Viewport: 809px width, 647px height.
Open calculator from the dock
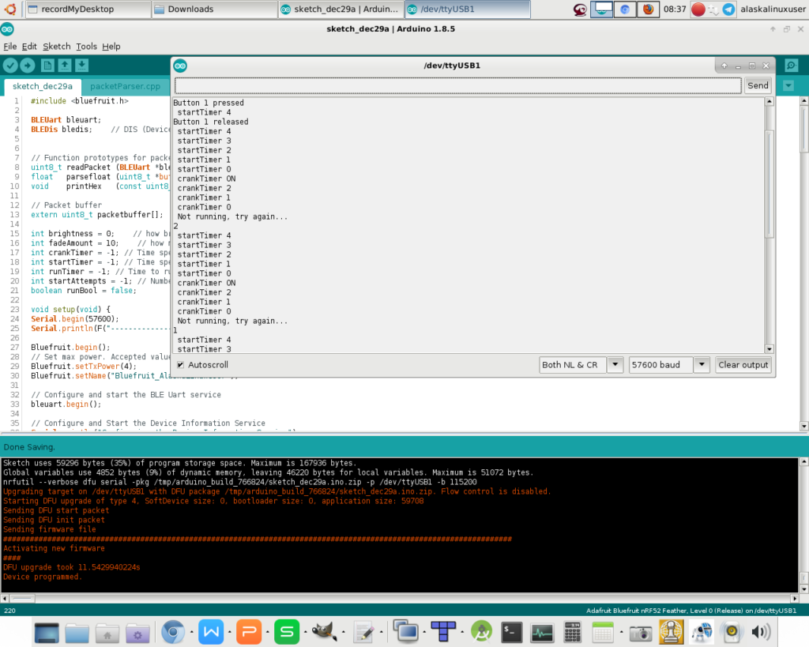573,632
